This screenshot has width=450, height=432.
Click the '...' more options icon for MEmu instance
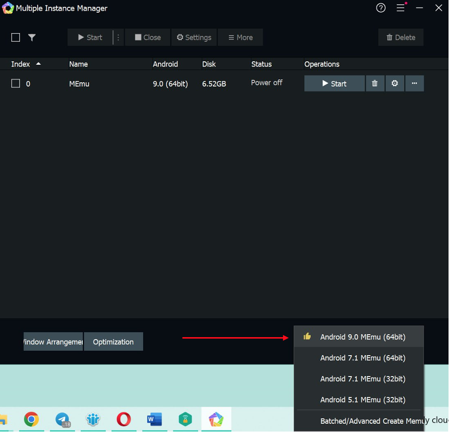(x=414, y=83)
